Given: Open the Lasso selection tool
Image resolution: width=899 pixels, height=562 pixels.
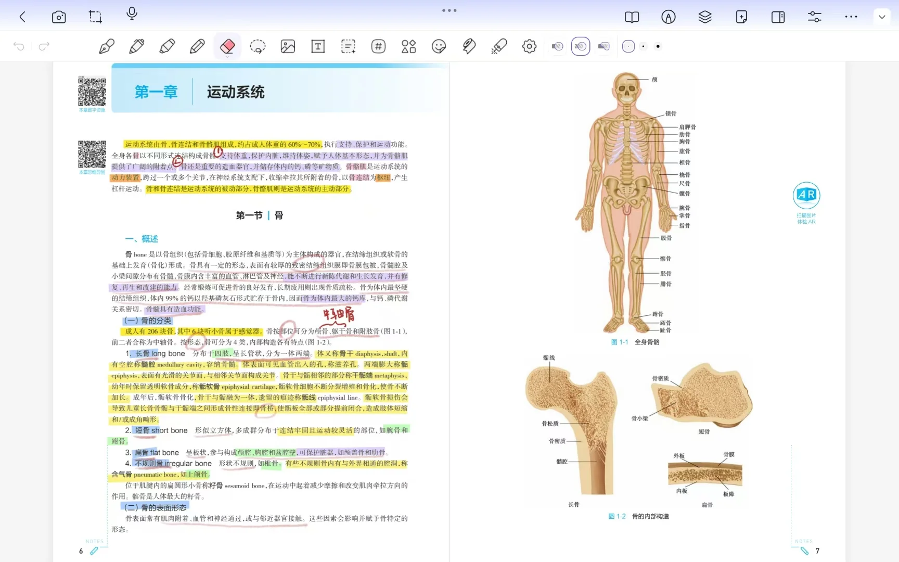Looking at the screenshot, I should coord(258,46).
